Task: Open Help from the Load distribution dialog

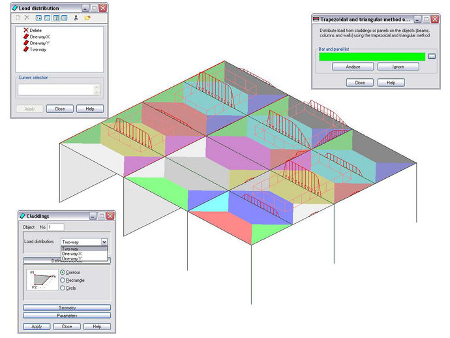Action: 90,109
